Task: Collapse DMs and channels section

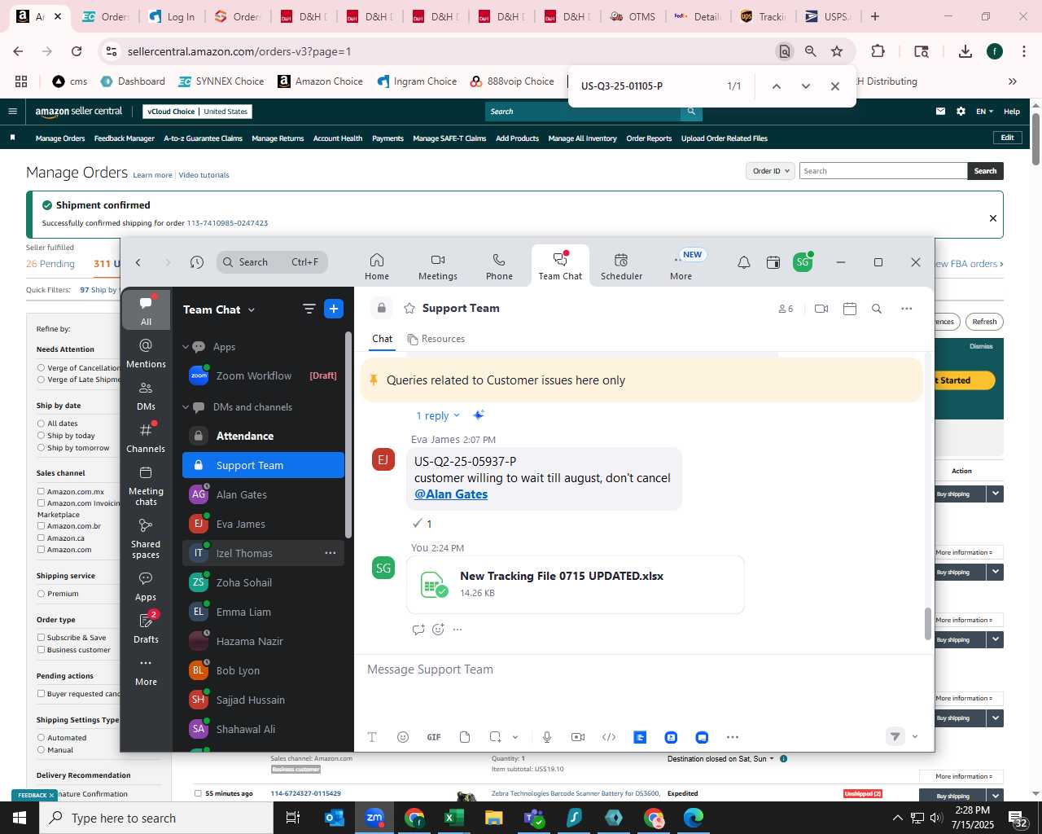Action: pos(186,407)
